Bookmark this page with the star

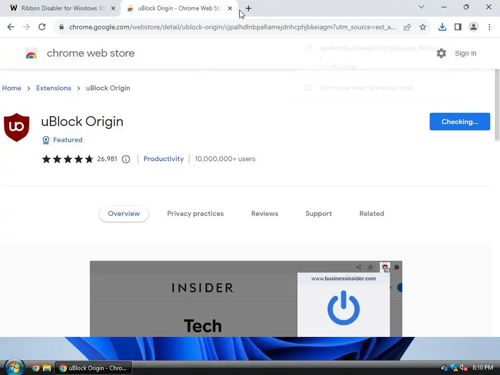point(423,27)
